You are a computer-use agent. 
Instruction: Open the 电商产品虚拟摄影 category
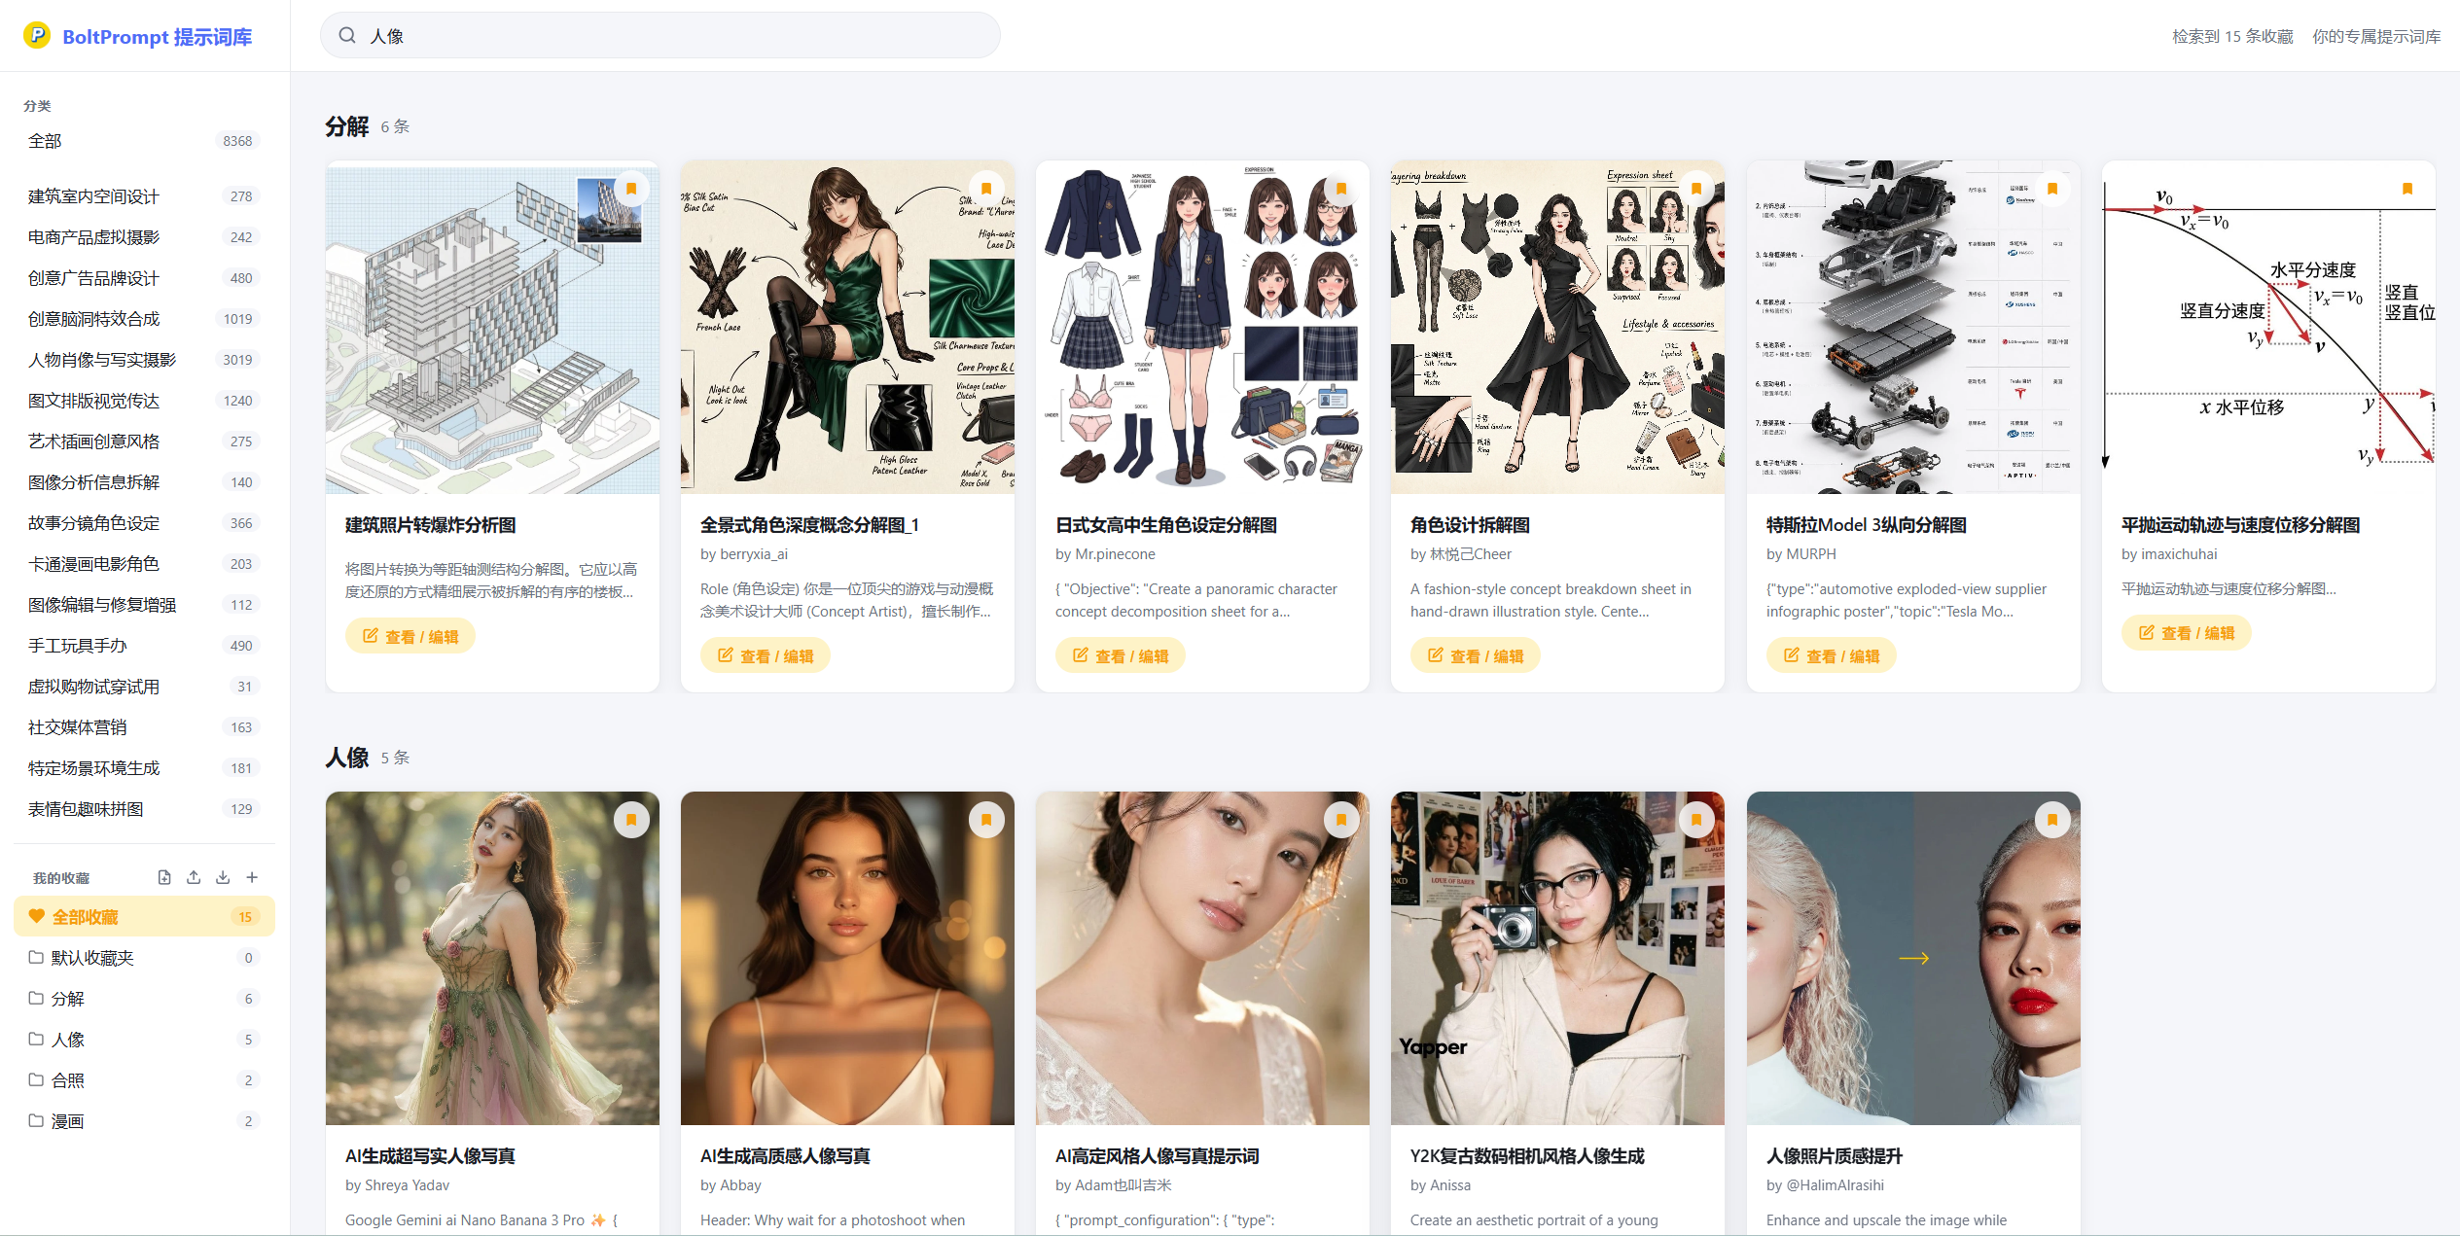click(x=144, y=237)
